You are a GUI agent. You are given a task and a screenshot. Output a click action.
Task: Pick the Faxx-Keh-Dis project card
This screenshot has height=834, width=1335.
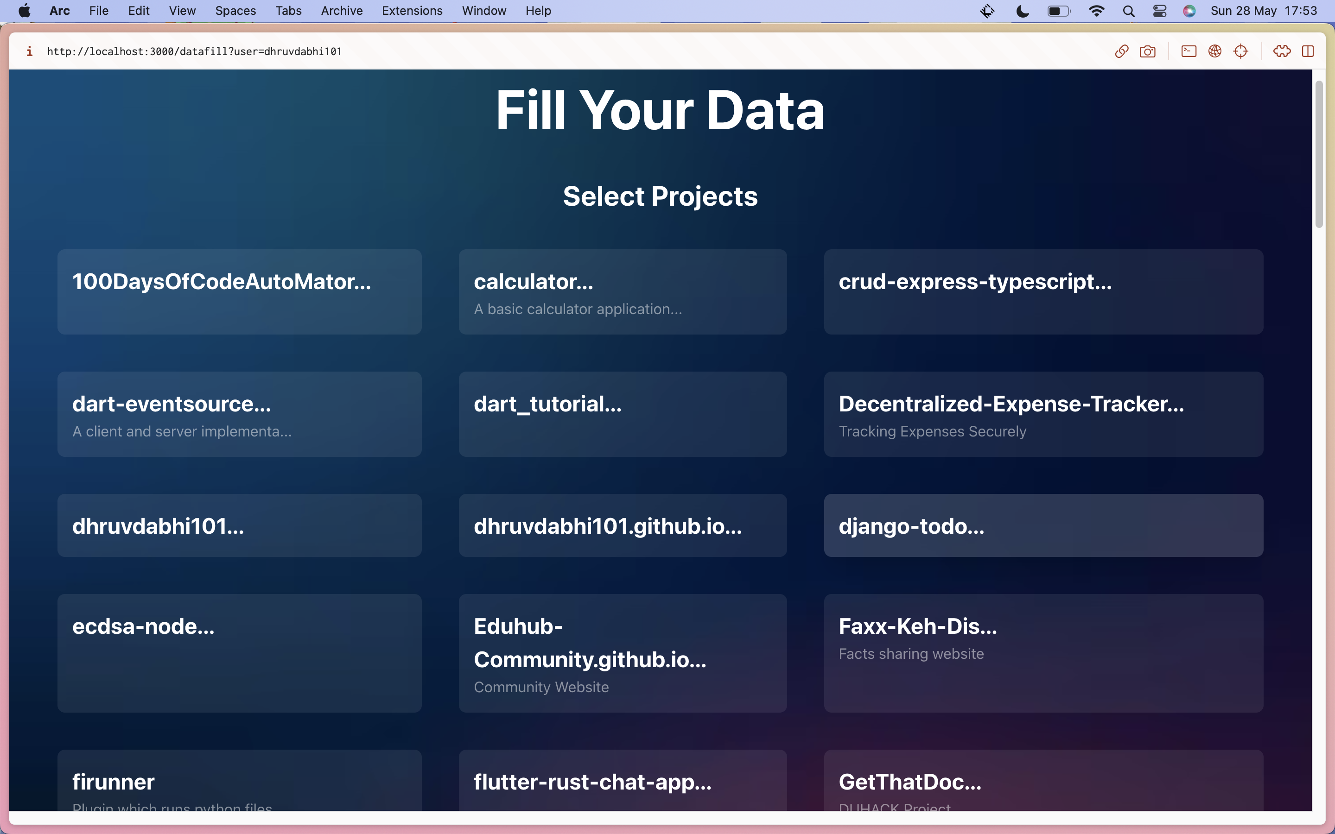(x=1043, y=652)
